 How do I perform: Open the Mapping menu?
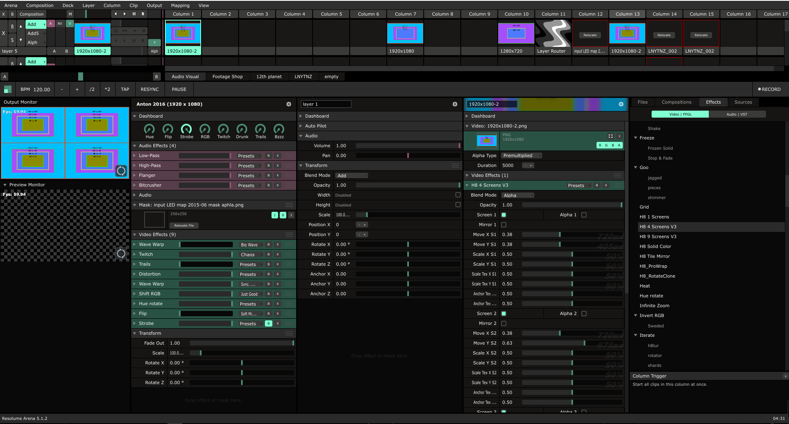click(x=180, y=5)
